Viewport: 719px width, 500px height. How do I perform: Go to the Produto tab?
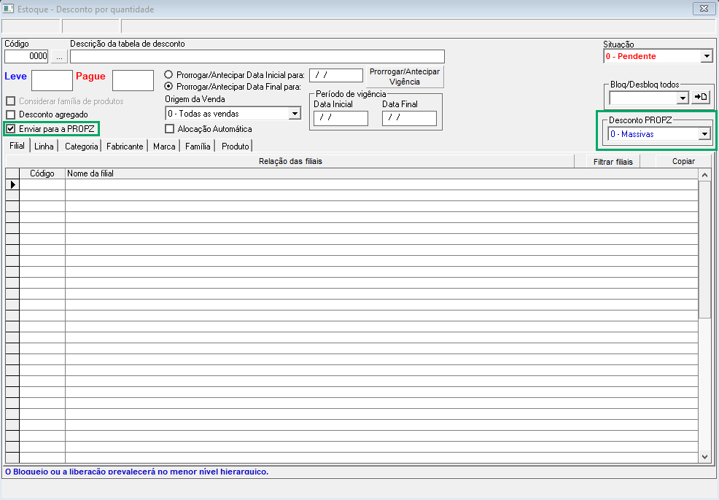pyautogui.click(x=236, y=147)
